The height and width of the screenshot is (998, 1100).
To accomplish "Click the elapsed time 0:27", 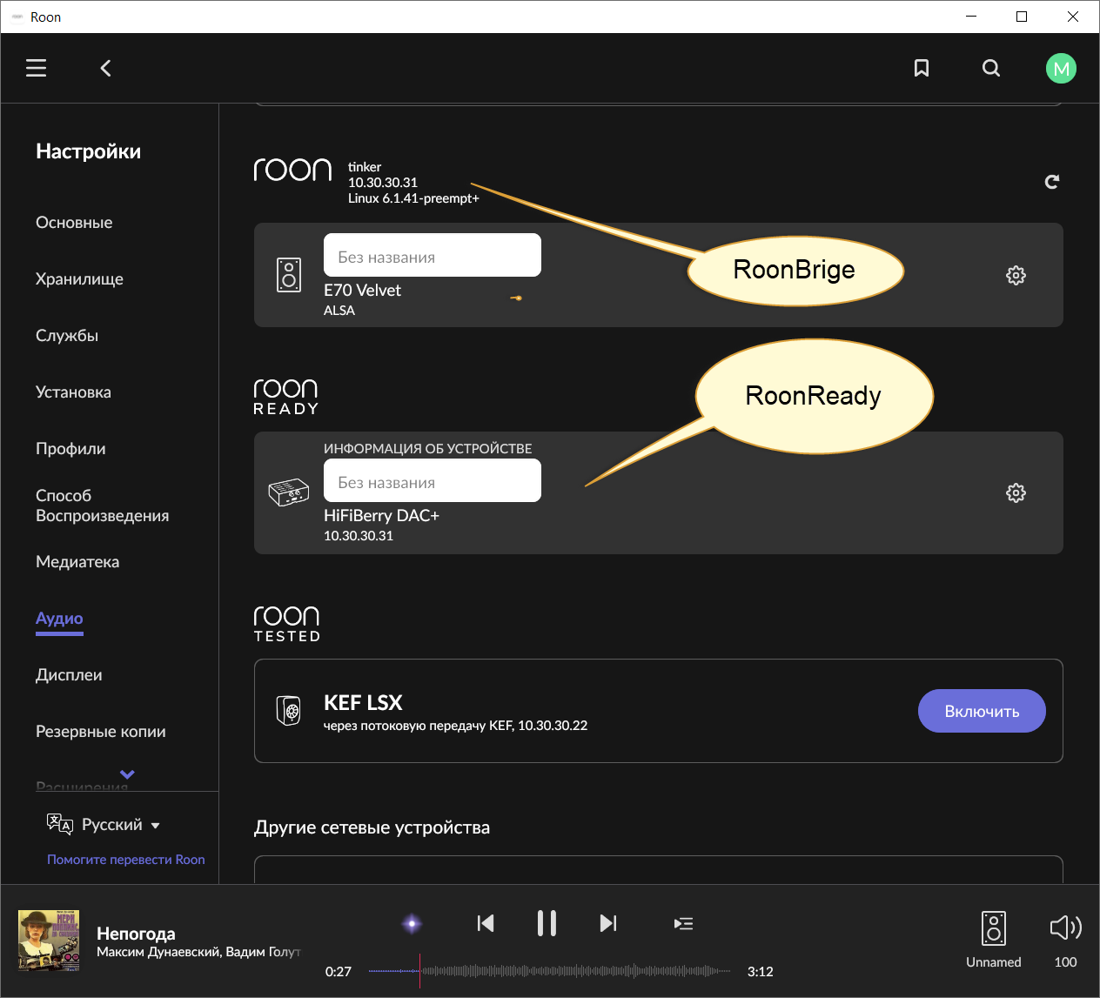I will click(339, 972).
